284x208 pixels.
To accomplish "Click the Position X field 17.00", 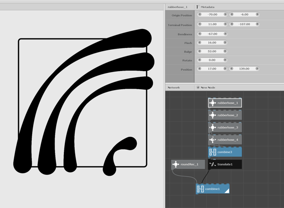I will [212, 69].
